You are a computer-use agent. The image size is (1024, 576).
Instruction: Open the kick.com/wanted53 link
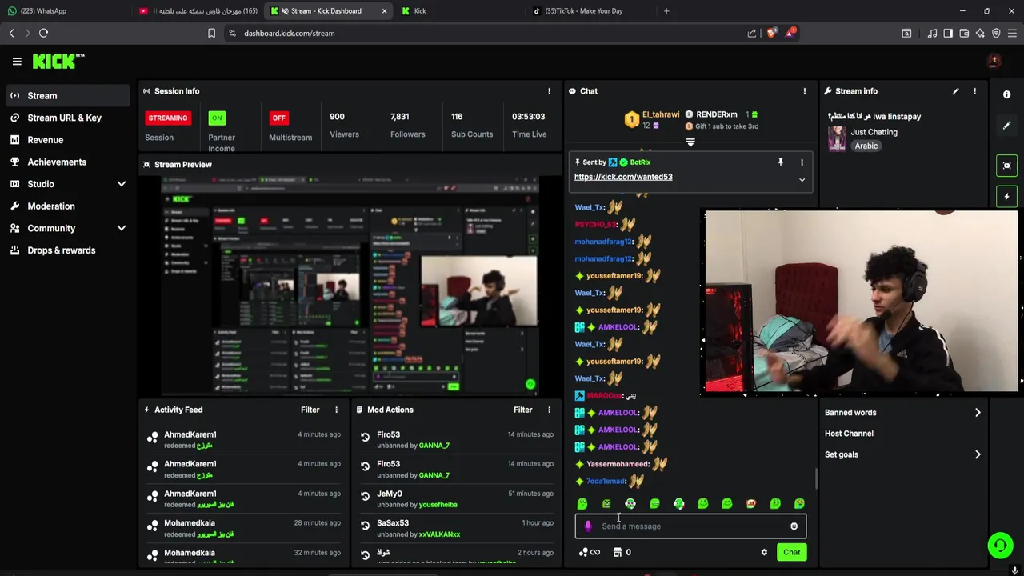pos(623,177)
